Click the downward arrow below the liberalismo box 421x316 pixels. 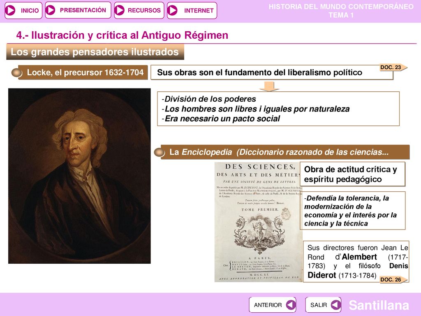269,86
